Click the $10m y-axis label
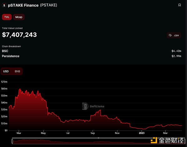 [4, 123]
